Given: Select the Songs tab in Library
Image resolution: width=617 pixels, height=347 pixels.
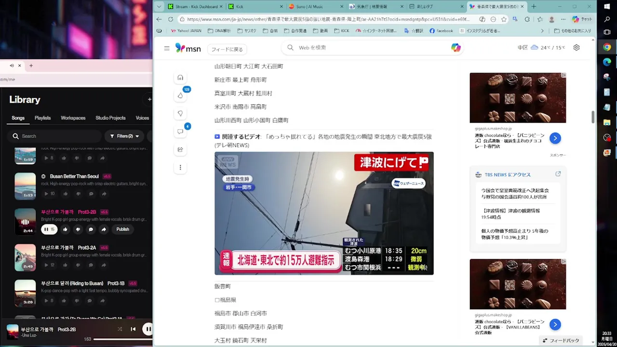Looking at the screenshot, I should 18,118.
